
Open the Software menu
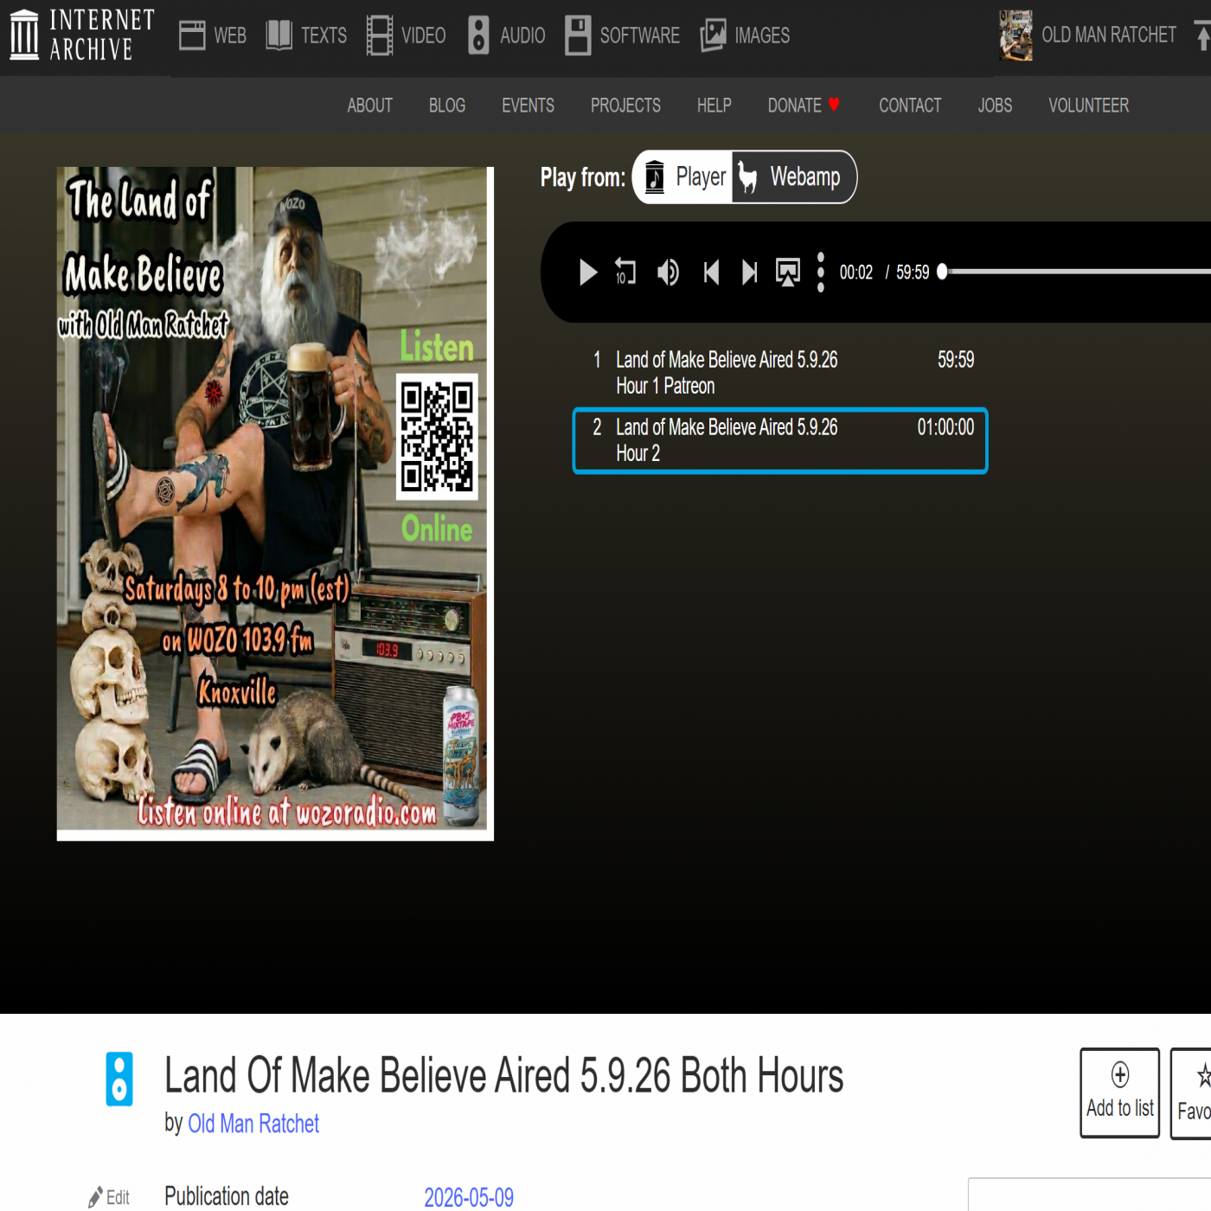pos(640,35)
